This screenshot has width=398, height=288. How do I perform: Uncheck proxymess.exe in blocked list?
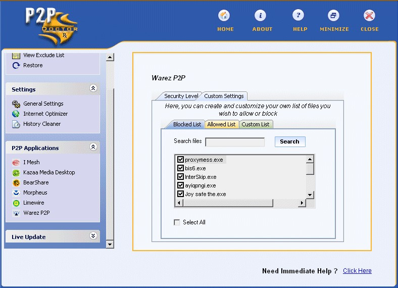point(180,160)
